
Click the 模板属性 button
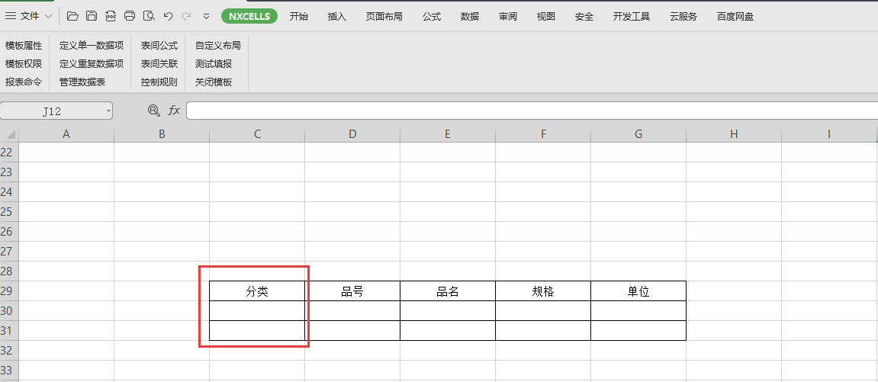[24, 46]
